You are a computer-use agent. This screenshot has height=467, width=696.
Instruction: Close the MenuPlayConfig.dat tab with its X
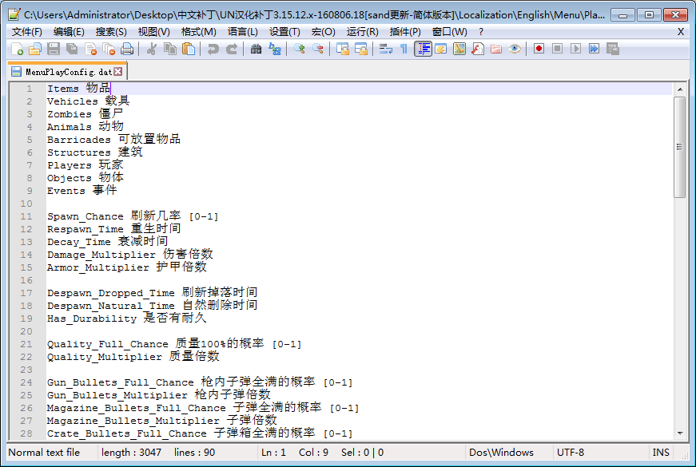coord(117,71)
